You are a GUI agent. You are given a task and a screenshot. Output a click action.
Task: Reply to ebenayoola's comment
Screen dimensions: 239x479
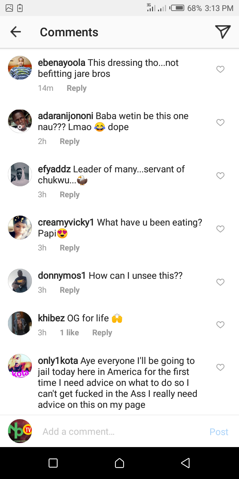76,88
